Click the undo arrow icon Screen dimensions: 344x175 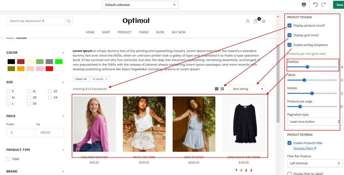(316, 5)
